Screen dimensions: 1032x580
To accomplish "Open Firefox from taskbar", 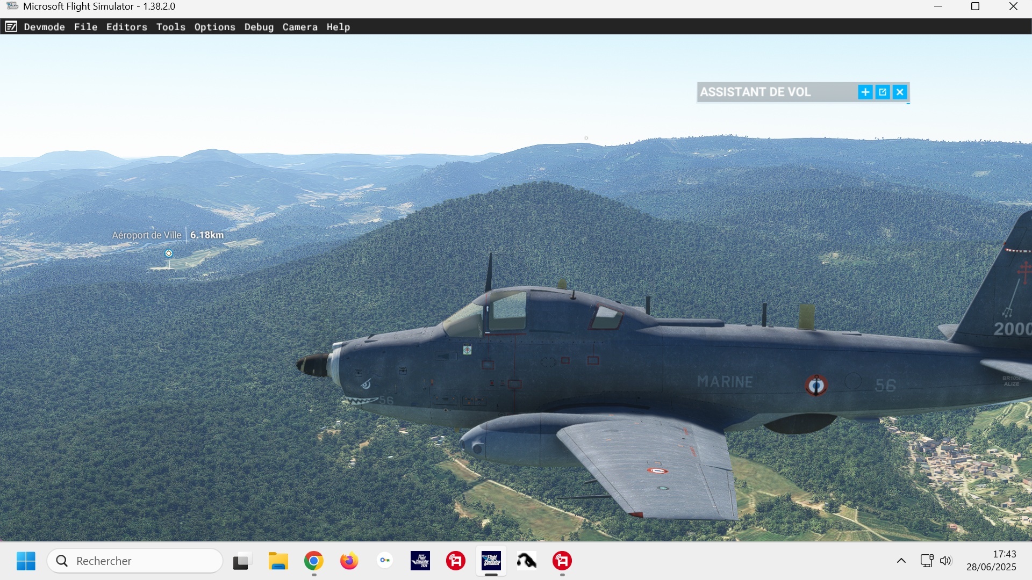I will click(349, 561).
